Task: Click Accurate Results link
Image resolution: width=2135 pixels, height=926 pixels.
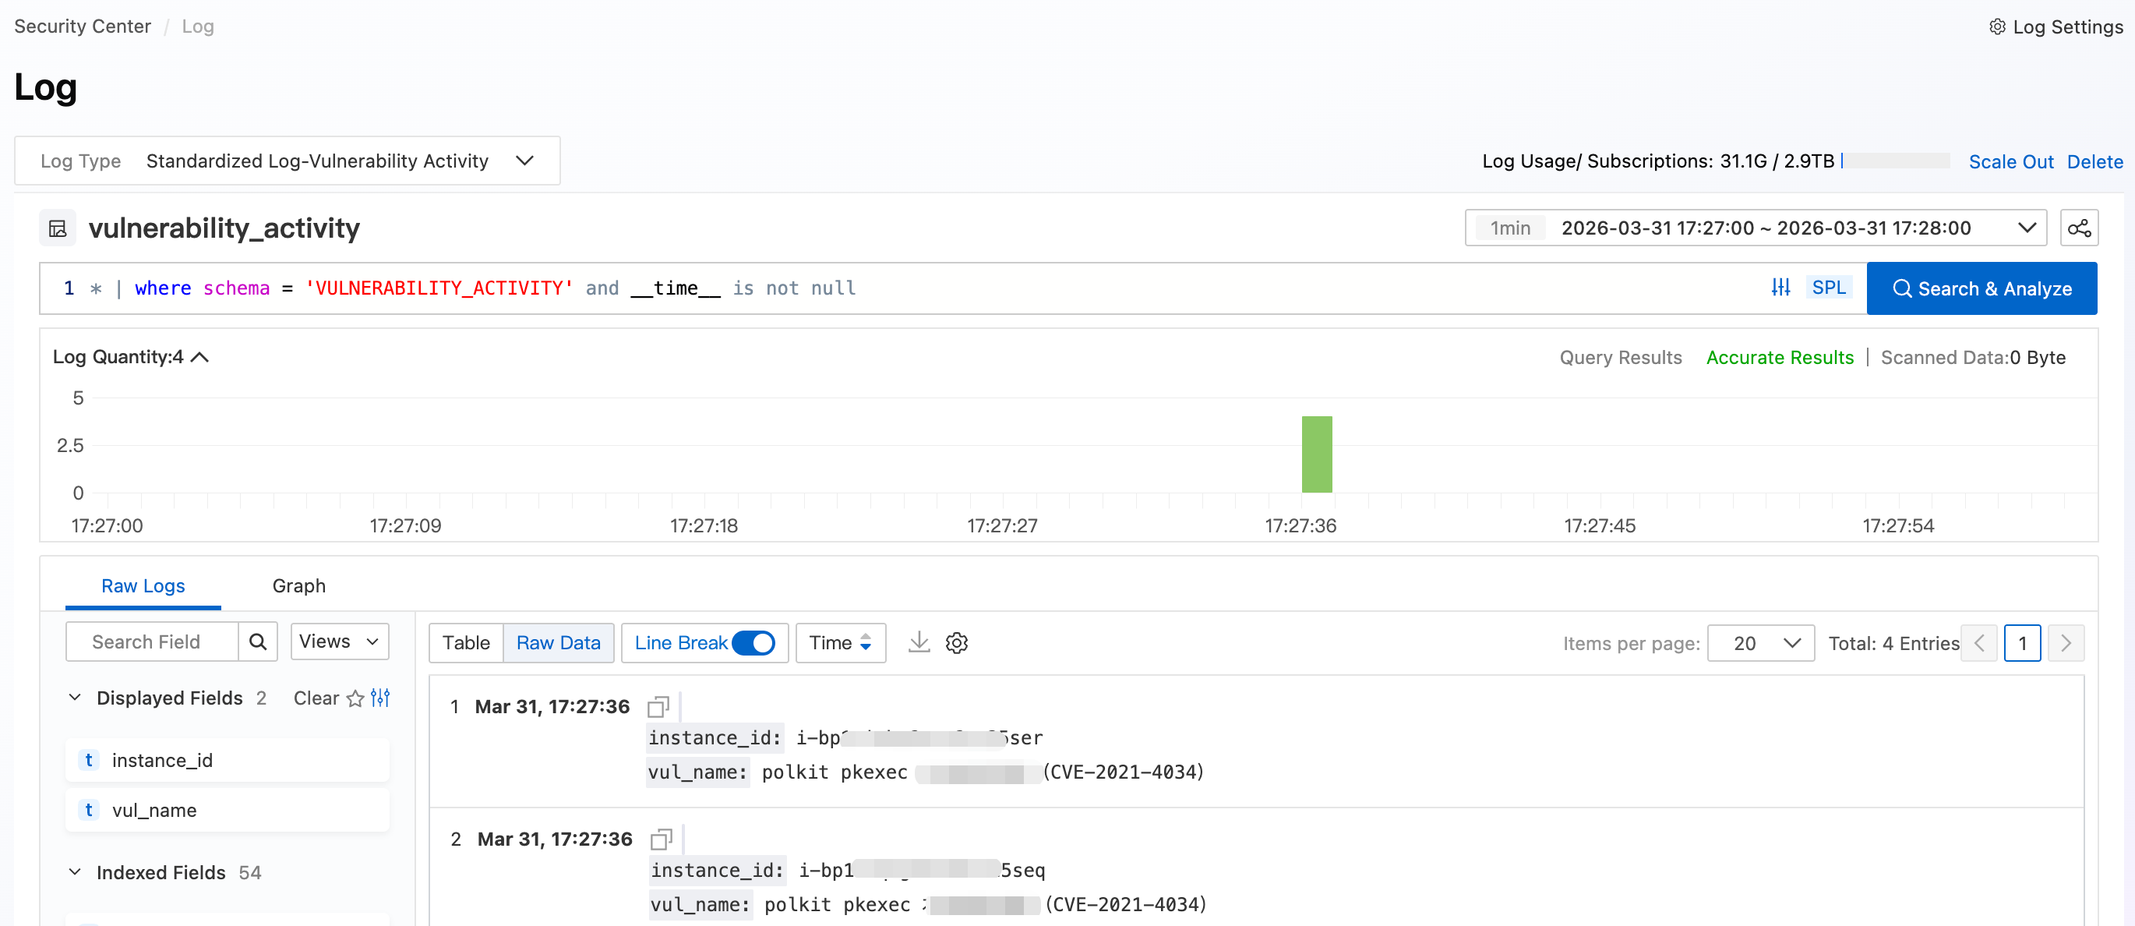Action: click(x=1780, y=357)
